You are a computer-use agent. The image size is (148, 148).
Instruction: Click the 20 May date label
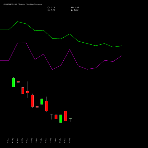click(x=60, y=141)
